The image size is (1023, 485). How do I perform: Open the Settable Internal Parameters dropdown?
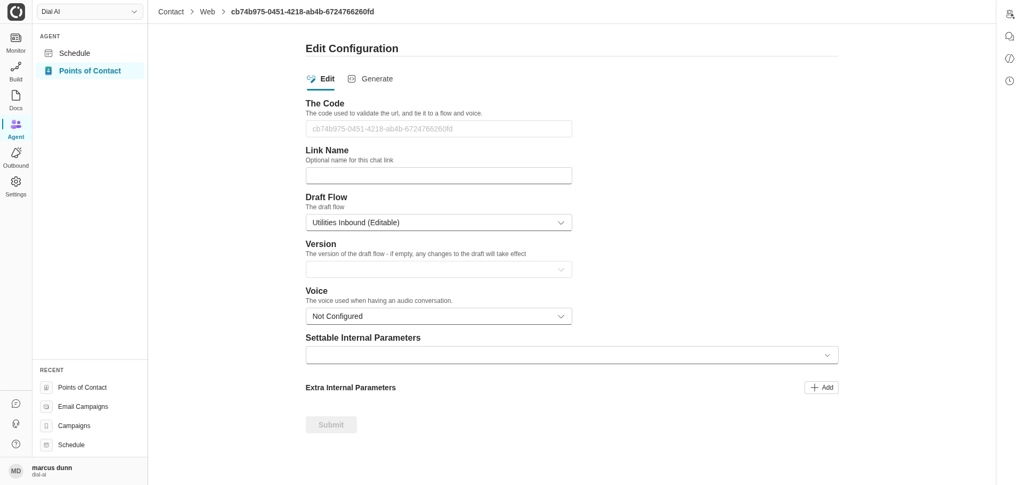point(572,355)
